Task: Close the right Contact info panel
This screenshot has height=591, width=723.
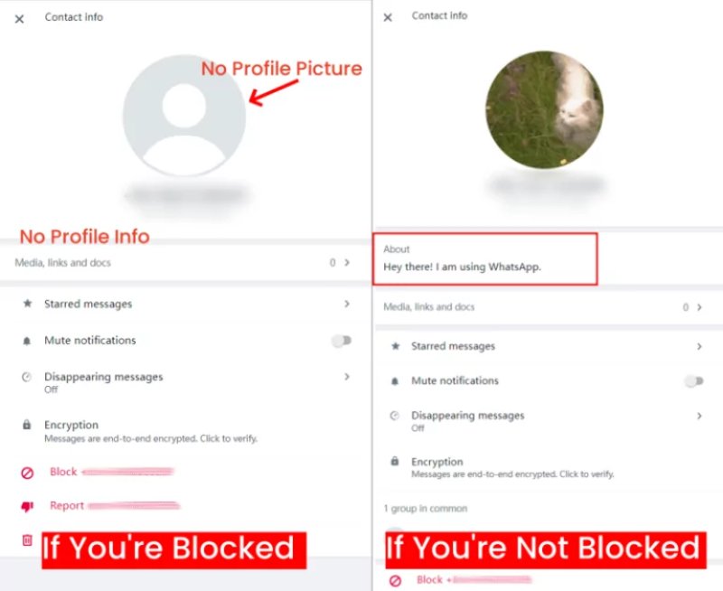Action: click(388, 17)
